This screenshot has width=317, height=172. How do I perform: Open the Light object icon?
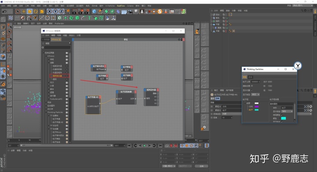(136, 11)
